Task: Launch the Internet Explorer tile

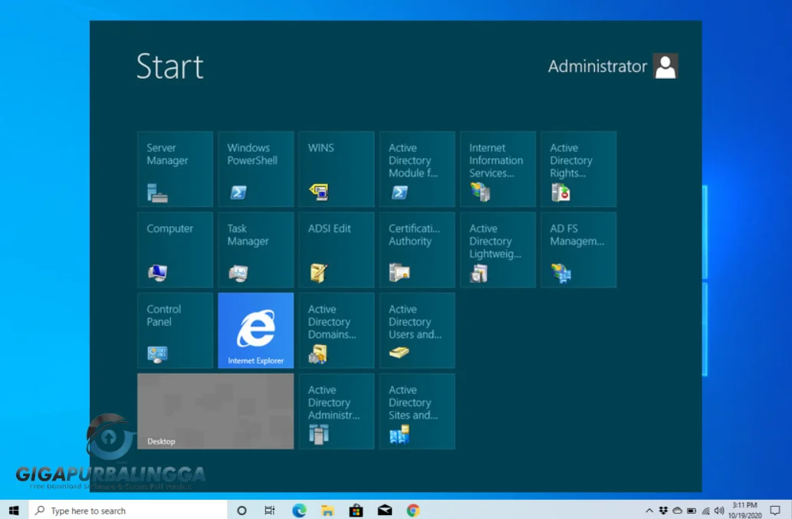Action: (255, 330)
